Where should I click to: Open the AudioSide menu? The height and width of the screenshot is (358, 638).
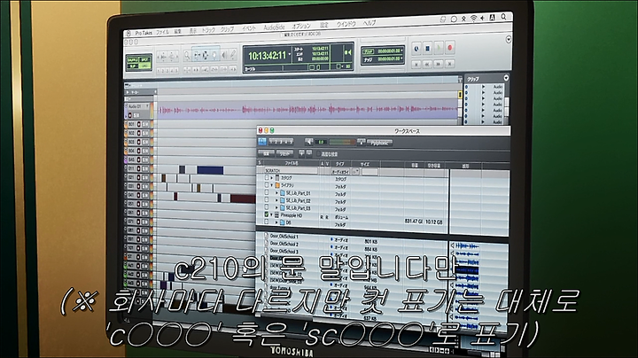pos(274,27)
